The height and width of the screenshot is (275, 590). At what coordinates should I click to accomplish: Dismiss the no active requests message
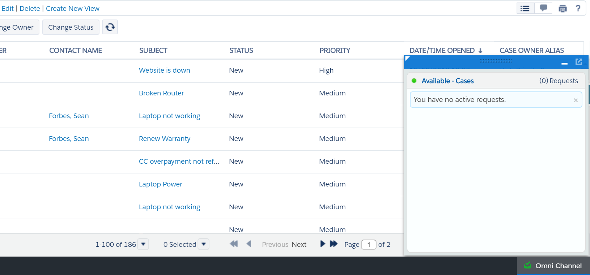(576, 100)
